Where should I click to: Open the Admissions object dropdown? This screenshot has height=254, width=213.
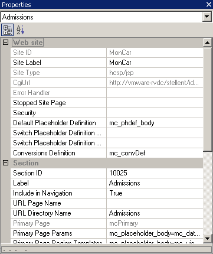pos(207,17)
